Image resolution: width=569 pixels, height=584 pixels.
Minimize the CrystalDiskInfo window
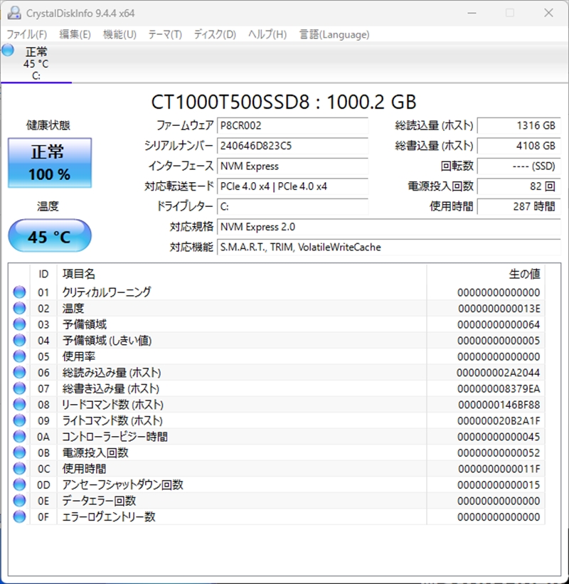point(472,13)
